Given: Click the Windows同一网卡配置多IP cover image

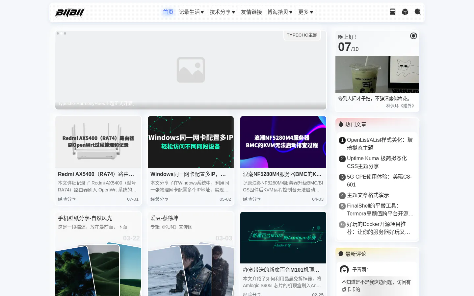Looking at the screenshot, I should pos(191,142).
